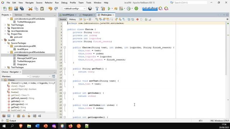The image size is (230, 129).
Task: Toggle show fields filter in Navigator toolbar
Action: pyautogui.click(x=9, y=116)
